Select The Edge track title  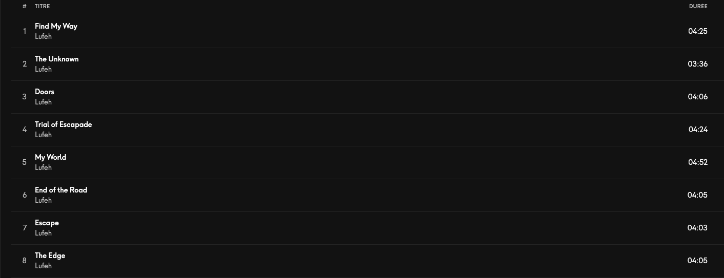click(x=50, y=255)
